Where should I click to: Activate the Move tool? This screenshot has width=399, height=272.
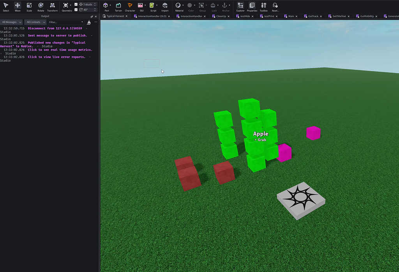(18, 7)
